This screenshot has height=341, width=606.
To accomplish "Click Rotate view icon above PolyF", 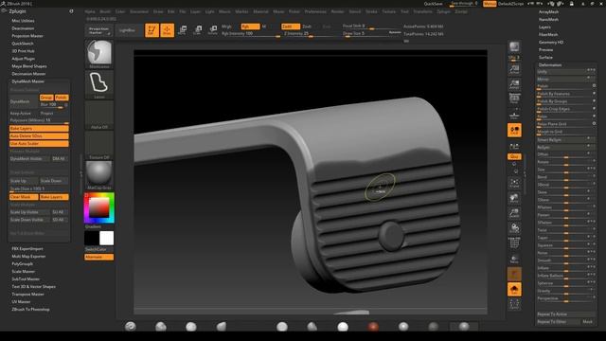I will click(x=514, y=228).
